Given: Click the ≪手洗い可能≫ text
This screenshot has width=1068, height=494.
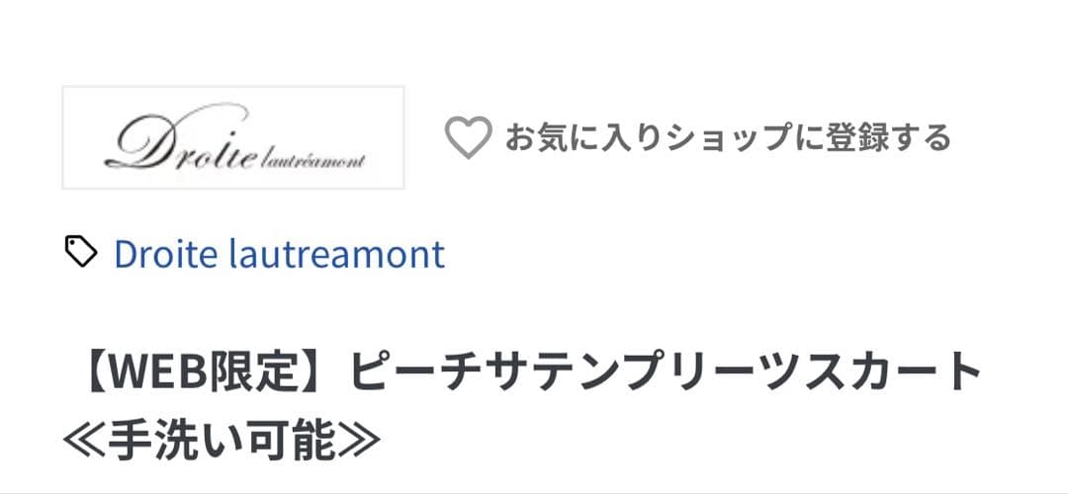Looking at the screenshot, I should point(222,442).
